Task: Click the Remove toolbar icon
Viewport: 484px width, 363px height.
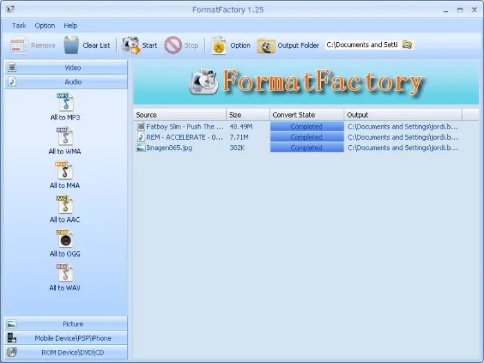Action: click(x=19, y=46)
